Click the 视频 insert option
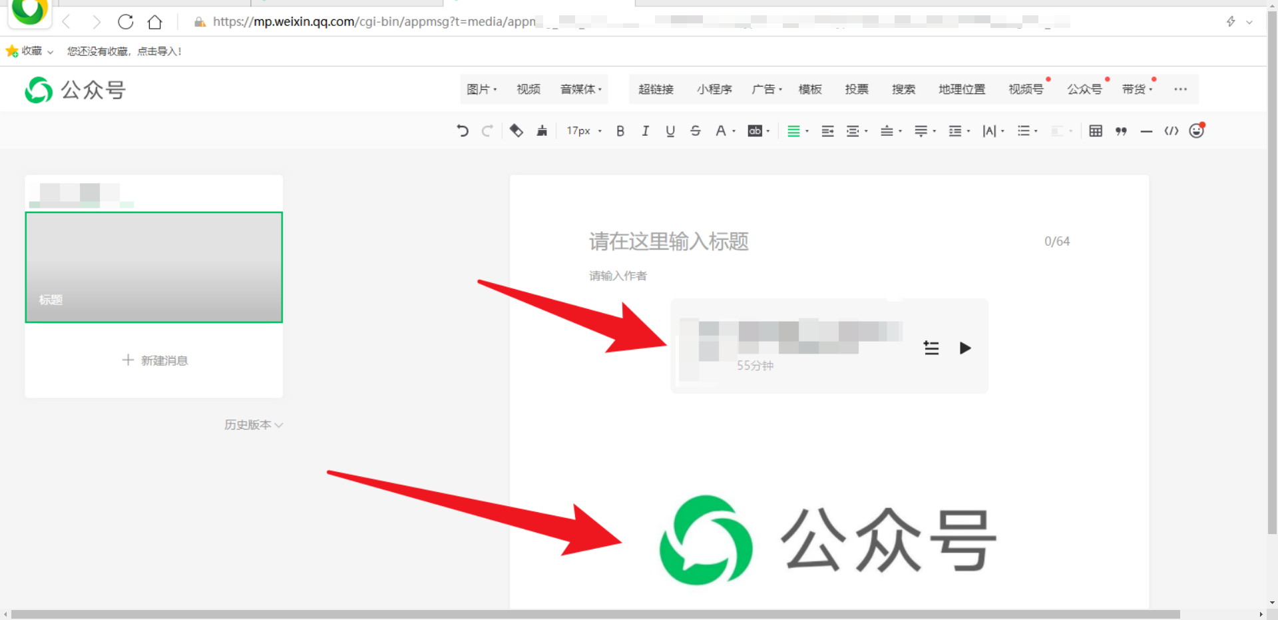This screenshot has height=620, width=1278. coord(529,89)
